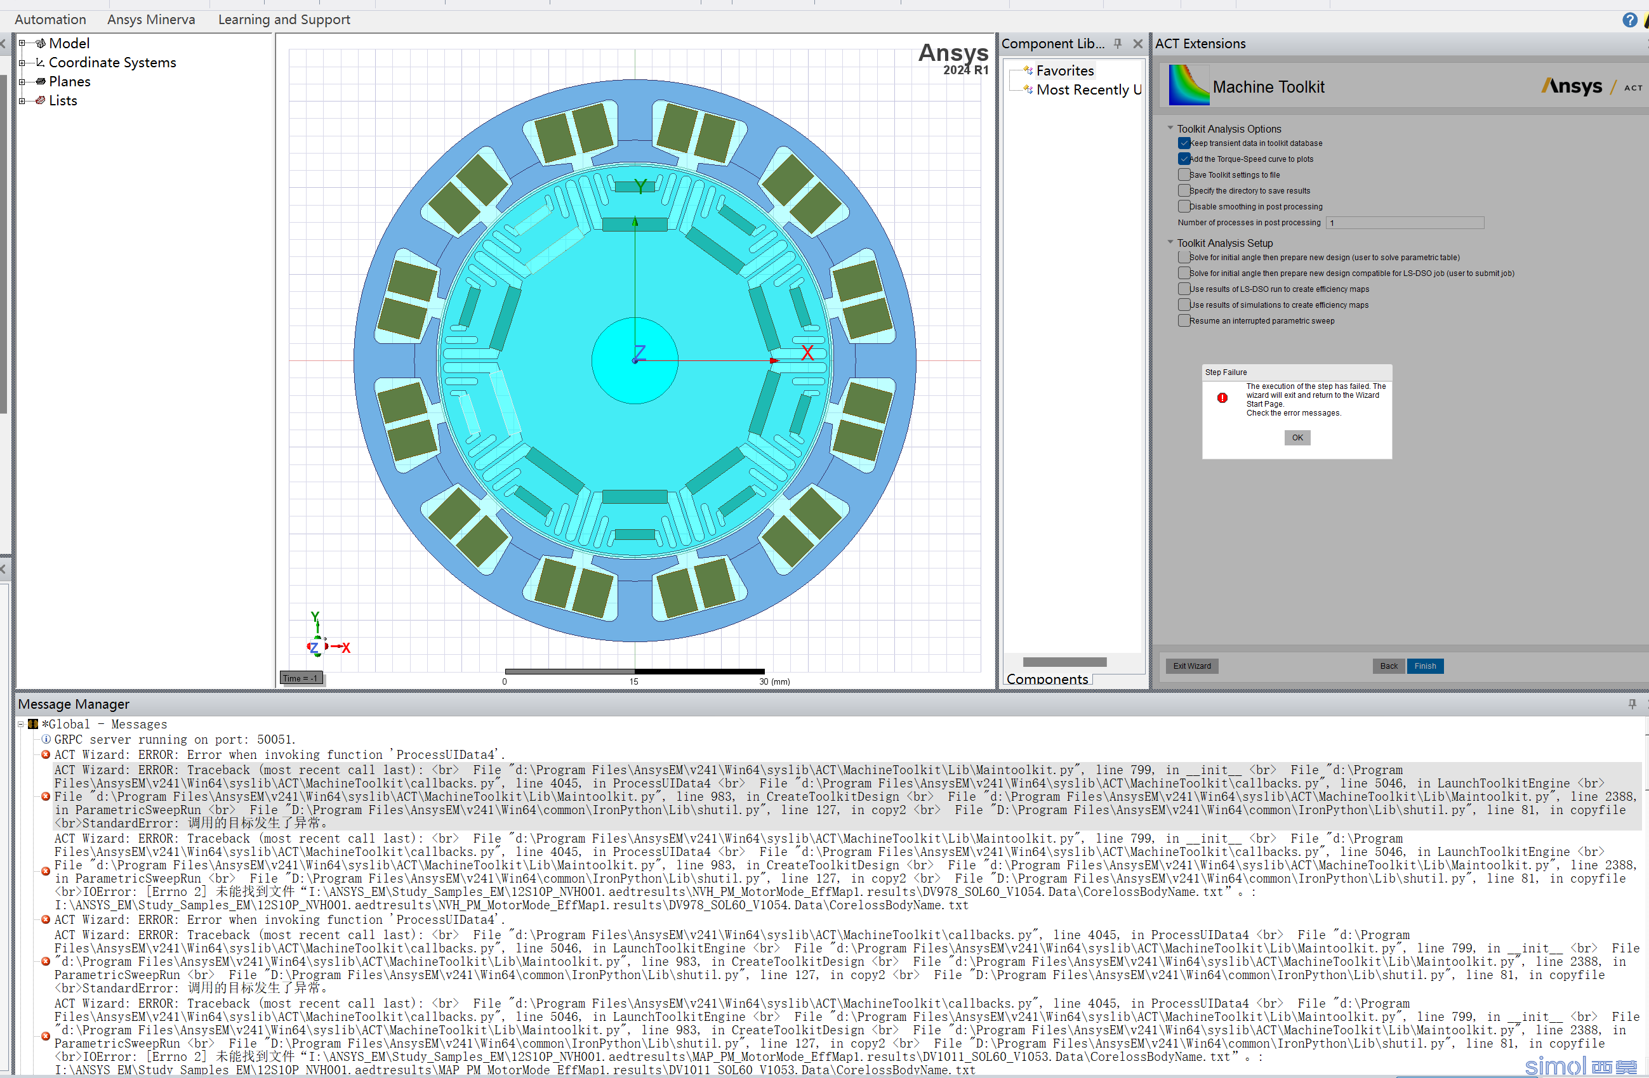Open Favorites in Component Libraries
The width and height of the screenshot is (1649, 1078).
pos(1065,70)
